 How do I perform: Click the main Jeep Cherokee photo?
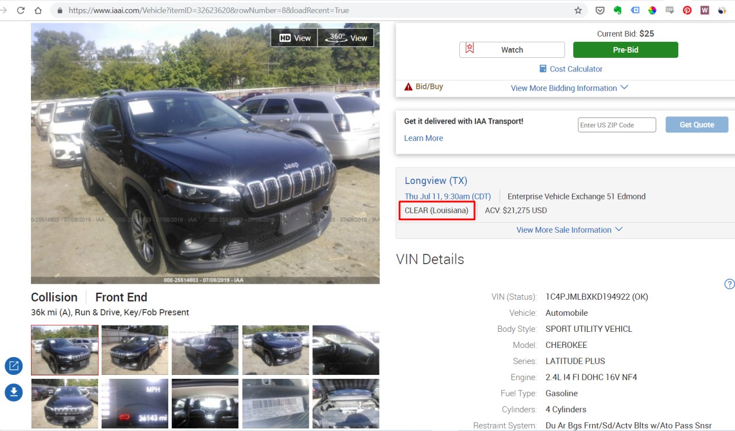point(205,154)
